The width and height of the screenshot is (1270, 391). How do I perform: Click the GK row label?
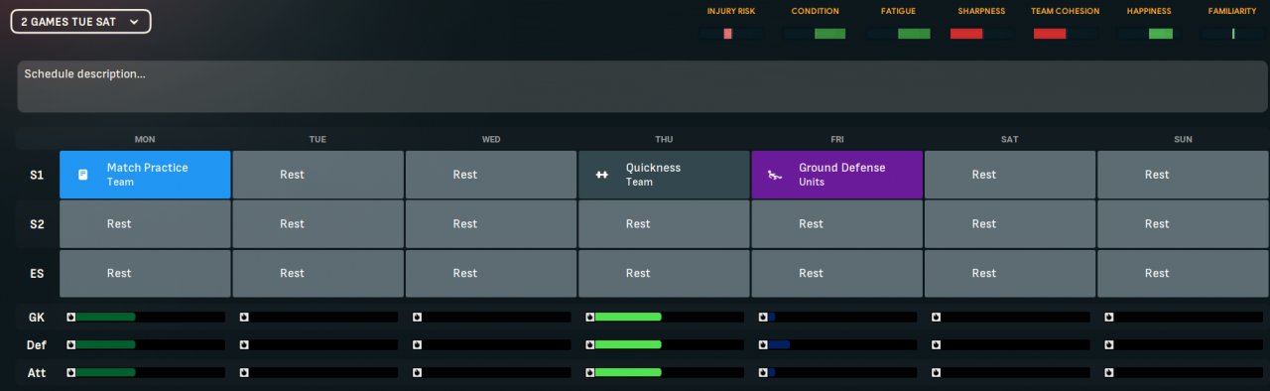[x=37, y=318]
